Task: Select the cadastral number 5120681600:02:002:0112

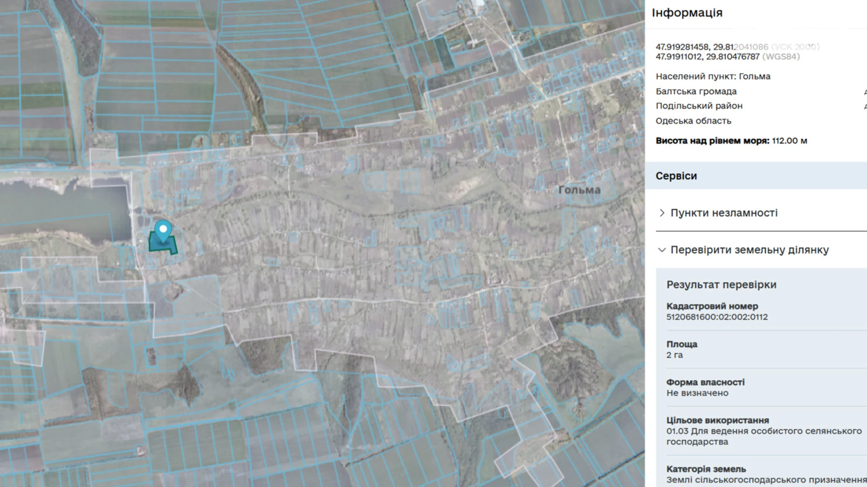Action: [x=717, y=317]
